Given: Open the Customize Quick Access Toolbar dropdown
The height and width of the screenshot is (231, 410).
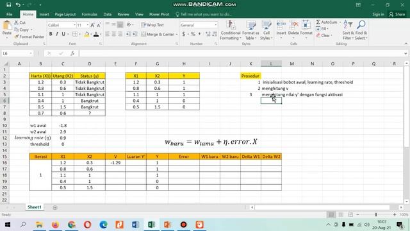Looking at the screenshot, I should [x=40, y=4].
